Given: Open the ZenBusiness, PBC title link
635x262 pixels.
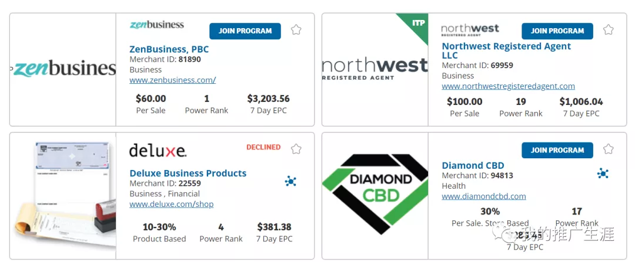Looking at the screenshot, I should [169, 49].
